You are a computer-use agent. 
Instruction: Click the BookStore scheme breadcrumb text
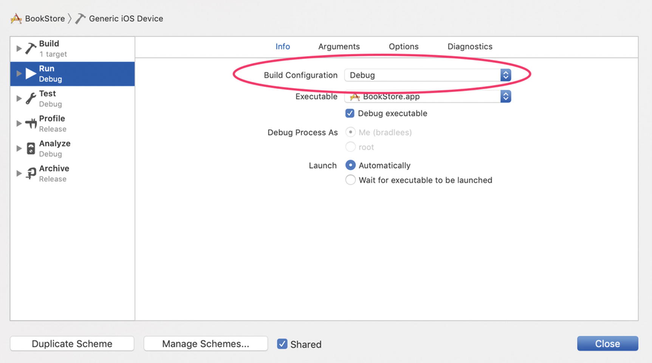click(x=45, y=19)
